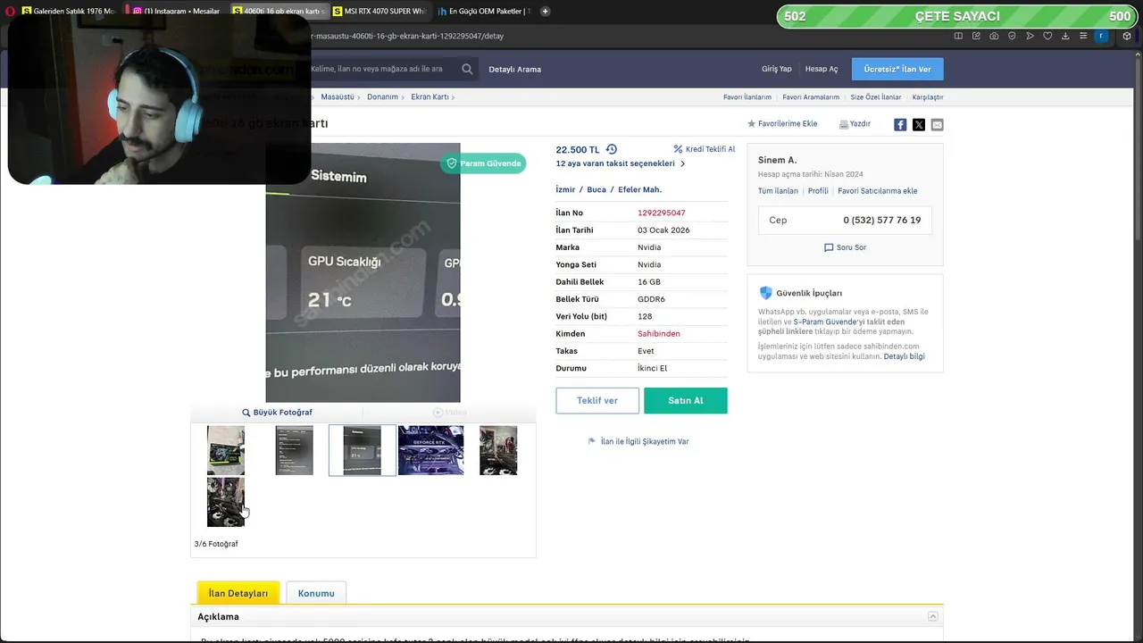
Task: Select fourth thumbnail showing GeForce RTX
Action: coord(430,450)
